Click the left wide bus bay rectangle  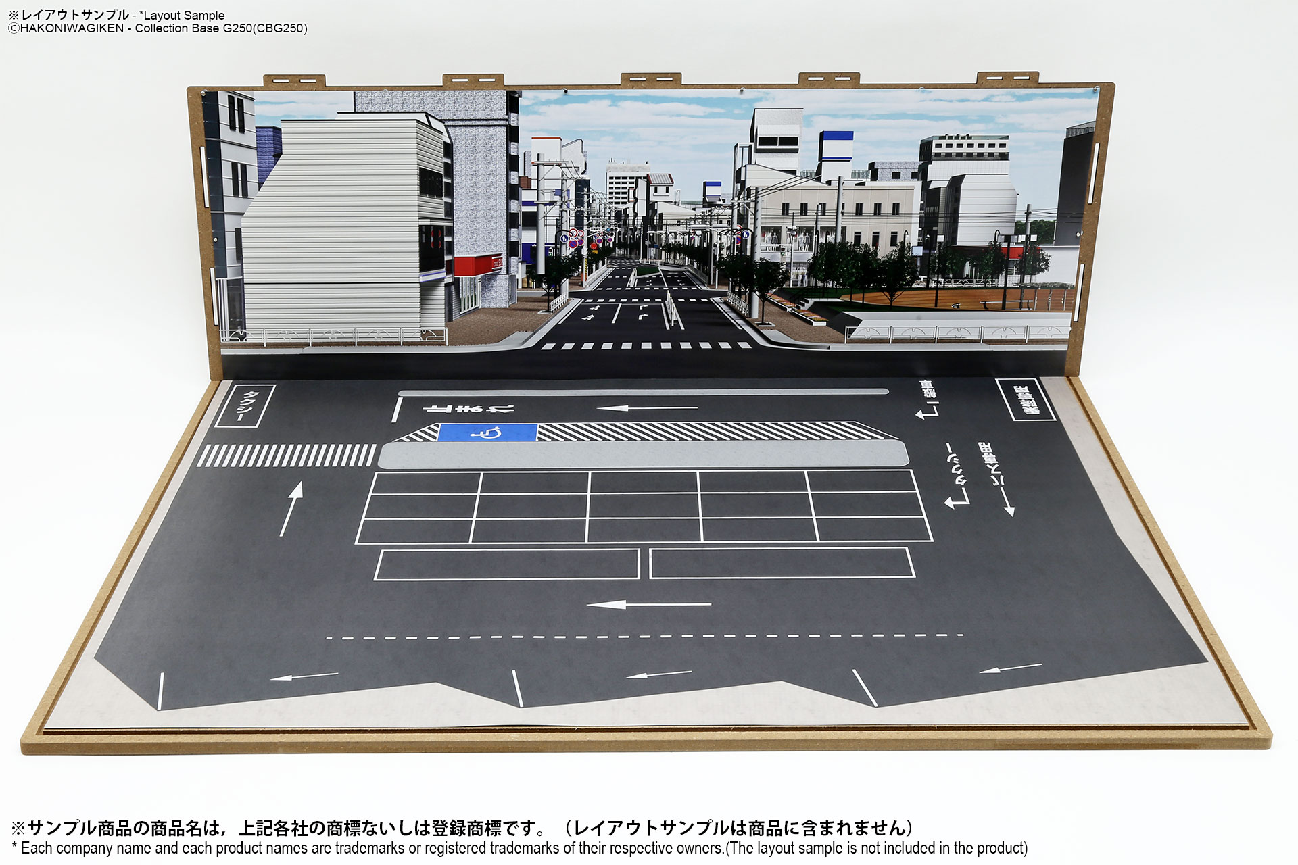pyautogui.click(x=507, y=564)
